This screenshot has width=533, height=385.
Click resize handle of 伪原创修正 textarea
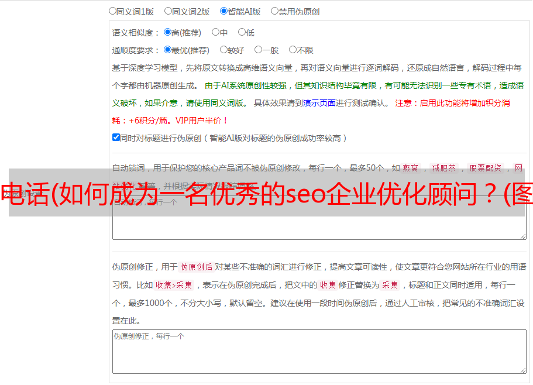tap(522, 370)
